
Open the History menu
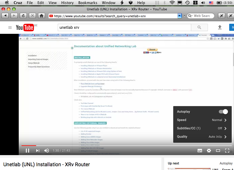click(x=67, y=3)
